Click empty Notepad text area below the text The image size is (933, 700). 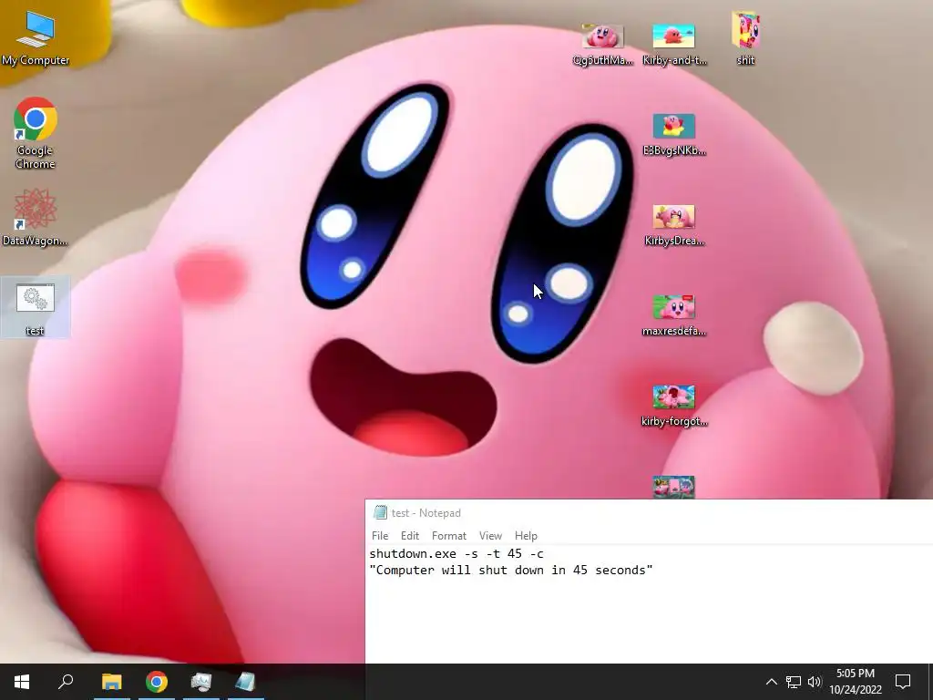[x=649, y=622]
